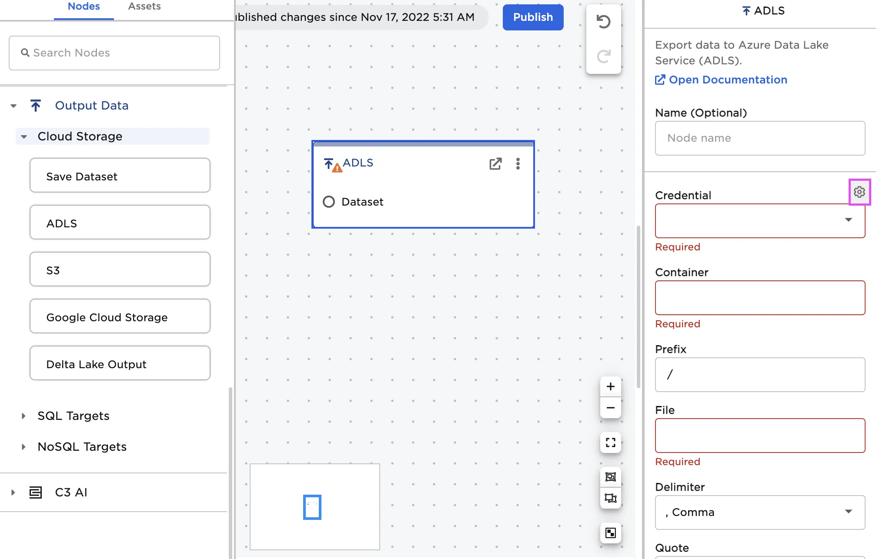The image size is (876, 559).
Task: Click the warning icon on the ADLS node
Action: click(336, 167)
